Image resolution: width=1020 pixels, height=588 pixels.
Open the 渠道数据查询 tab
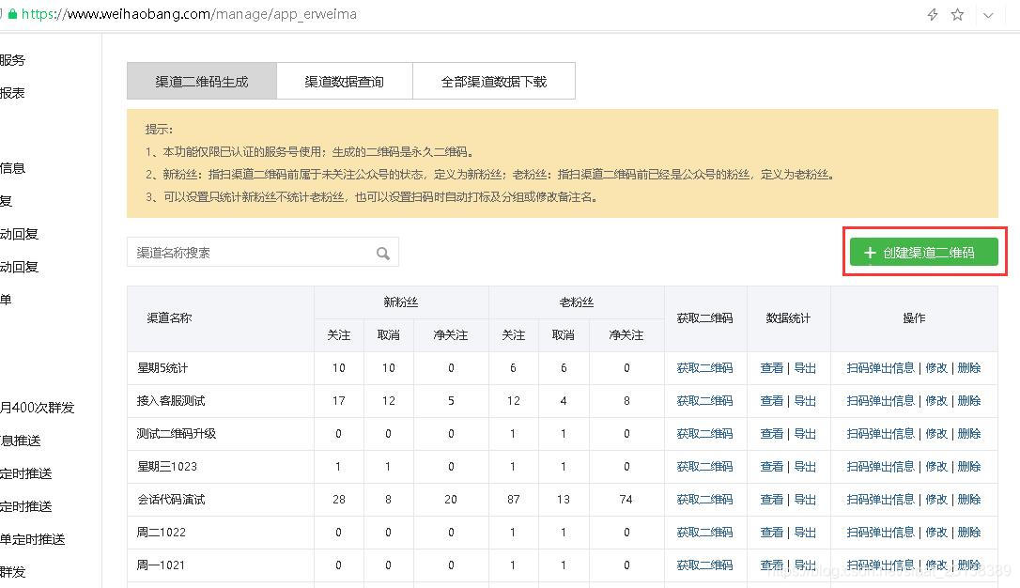344,82
